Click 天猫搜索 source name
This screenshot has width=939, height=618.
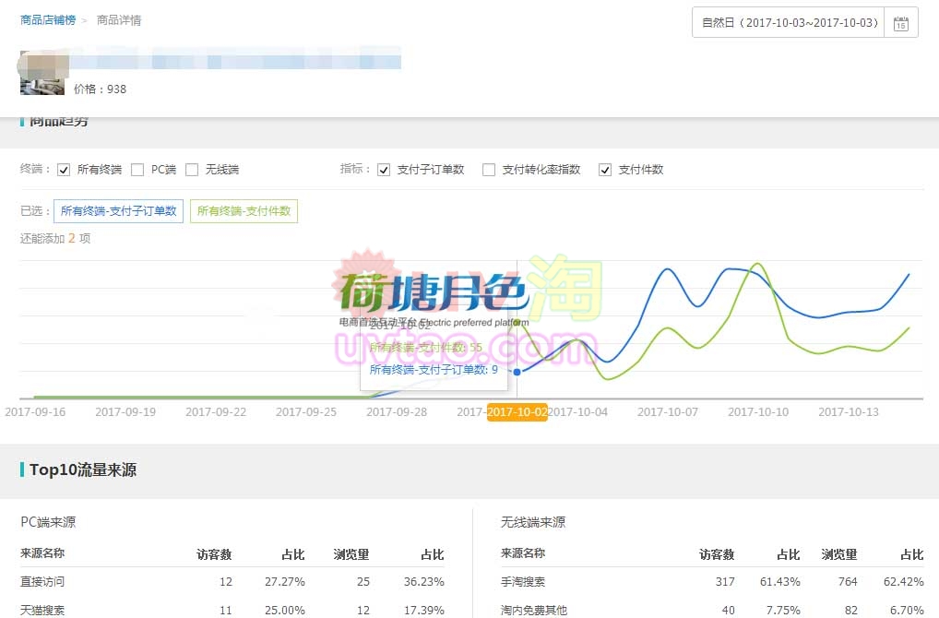[42, 610]
